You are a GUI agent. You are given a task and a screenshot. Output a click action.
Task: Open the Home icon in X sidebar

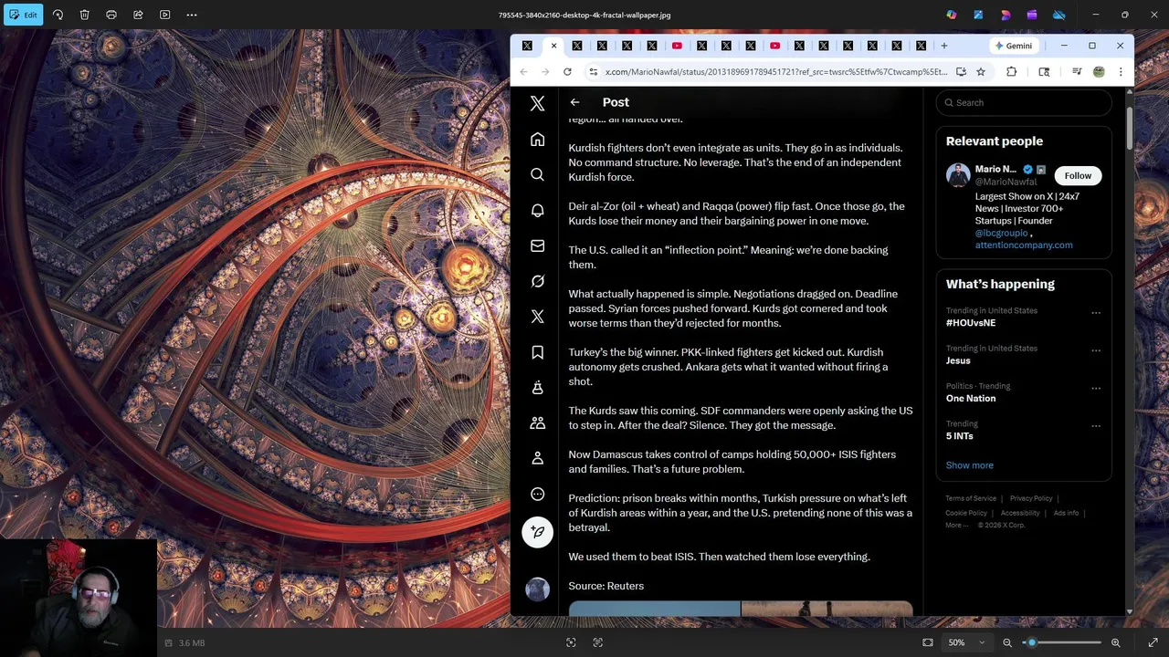pyautogui.click(x=537, y=140)
